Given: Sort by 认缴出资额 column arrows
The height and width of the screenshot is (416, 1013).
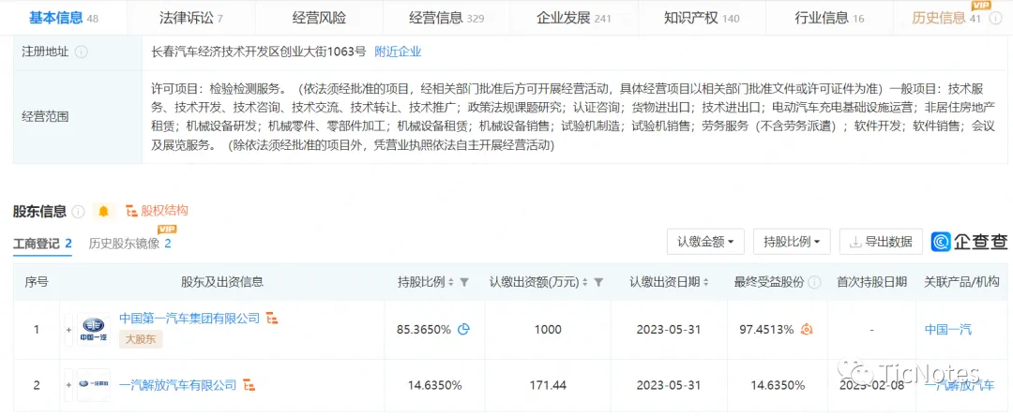Looking at the screenshot, I should pyautogui.click(x=585, y=283).
